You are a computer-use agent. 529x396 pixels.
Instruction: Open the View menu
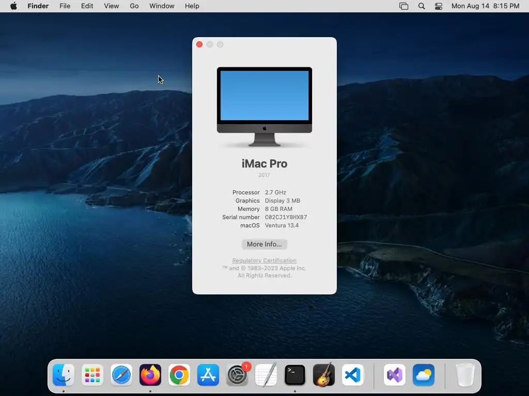coord(112,6)
